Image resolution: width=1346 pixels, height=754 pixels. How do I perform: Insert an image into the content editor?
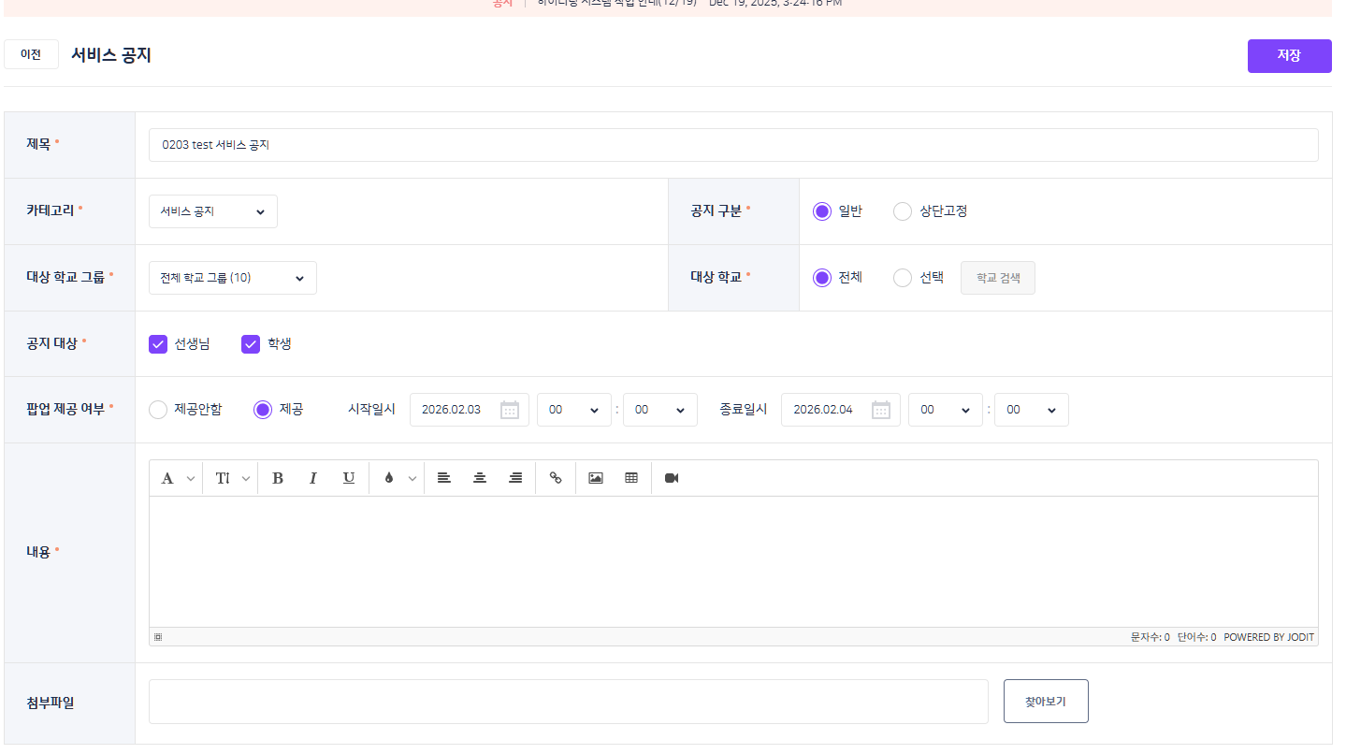click(596, 478)
